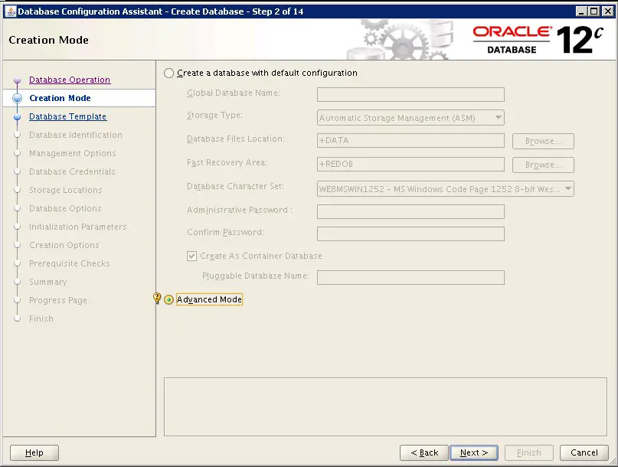Browse for Fast Recovery Area
Screen dimensions: 618x467
click(x=543, y=165)
